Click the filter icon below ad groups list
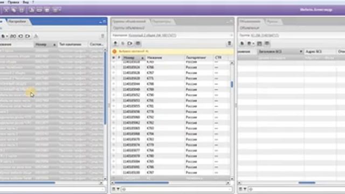 tap(114, 189)
